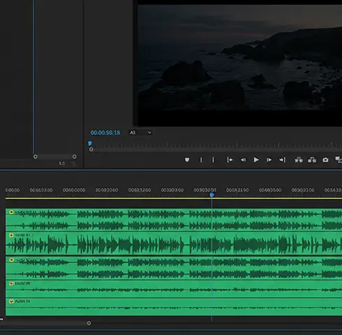
Task: Click the Mark Out bracket icon
Action: pos(213,160)
